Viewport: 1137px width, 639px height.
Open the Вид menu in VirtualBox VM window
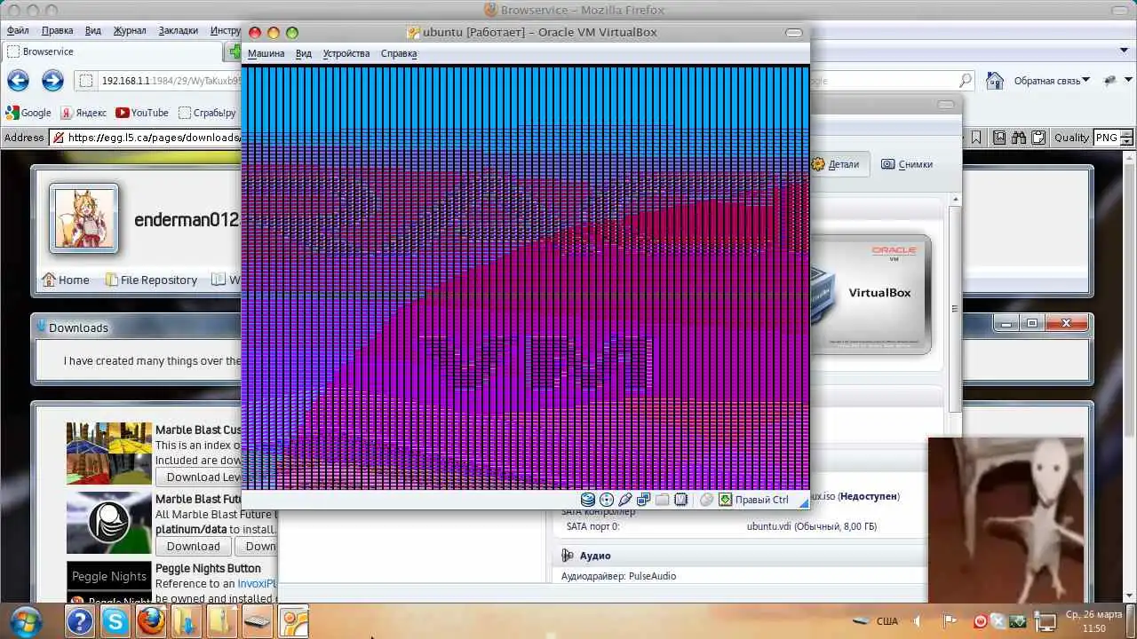[x=304, y=53]
